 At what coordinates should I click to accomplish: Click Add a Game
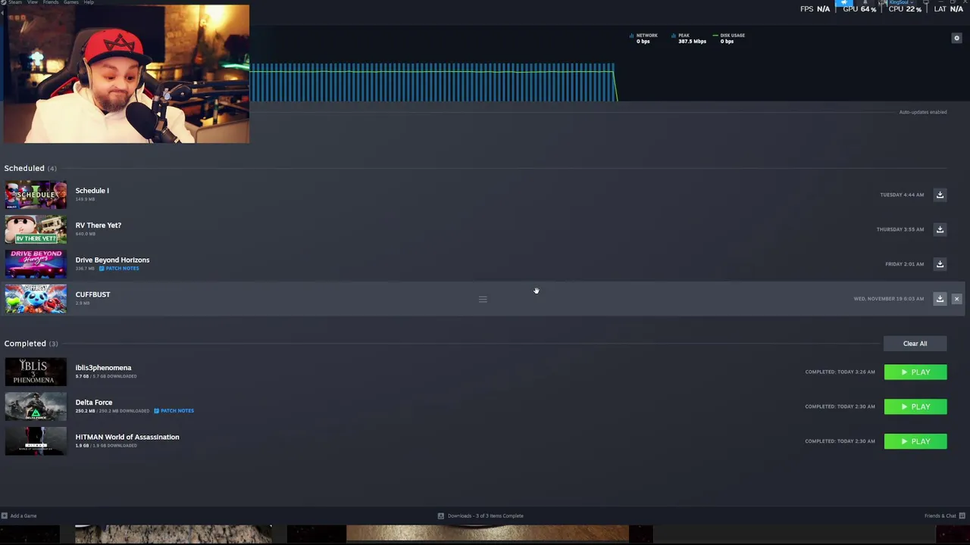tap(19, 516)
